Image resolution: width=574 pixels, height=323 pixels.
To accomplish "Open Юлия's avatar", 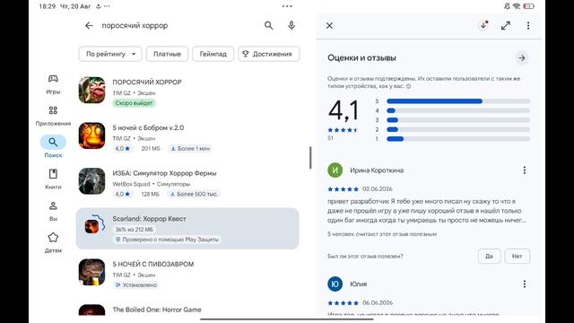I will (x=335, y=284).
